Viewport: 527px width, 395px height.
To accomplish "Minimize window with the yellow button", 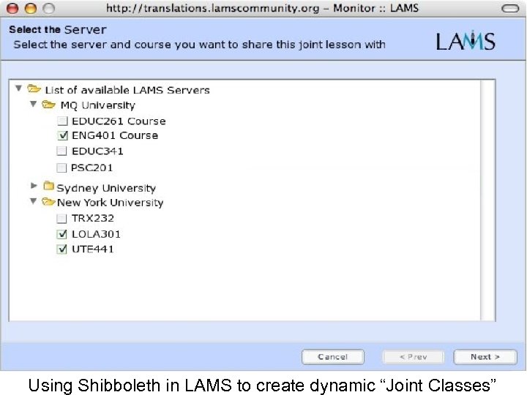I will coord(31,8).
